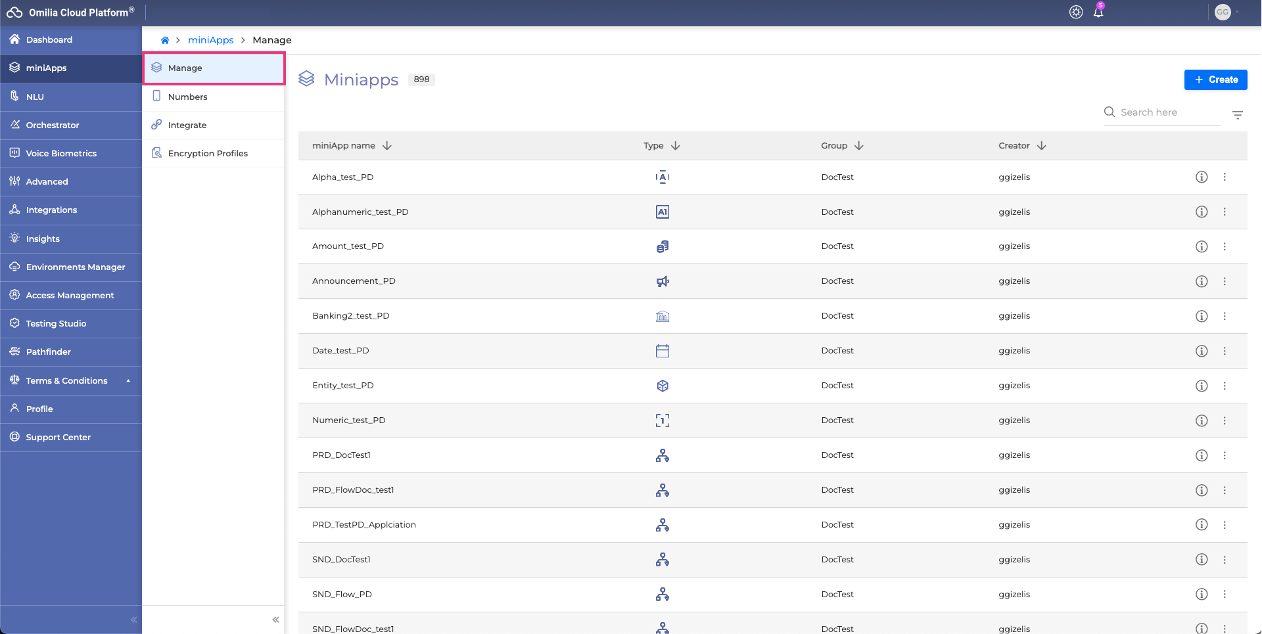Collapse the main left sidebar
The width and height of the screenshot is (1262, 634).
tap(133, 620)
